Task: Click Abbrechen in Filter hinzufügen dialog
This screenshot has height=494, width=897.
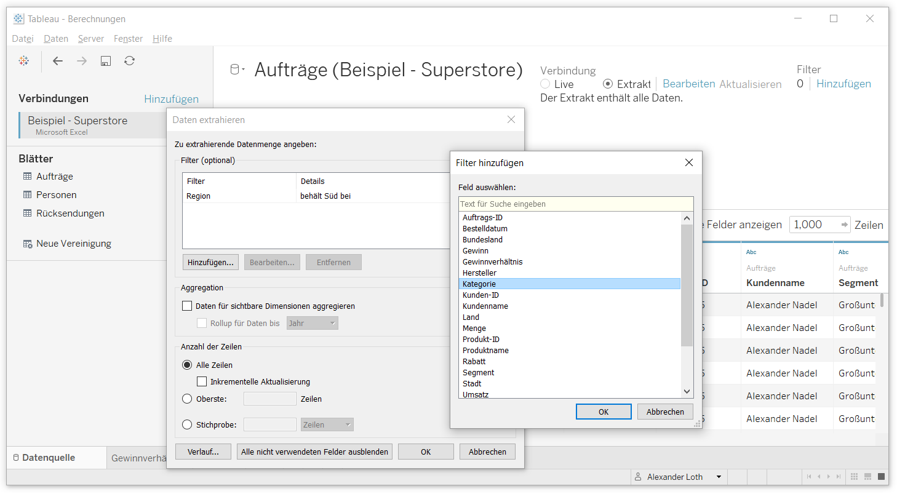Action: pos(665,412)
